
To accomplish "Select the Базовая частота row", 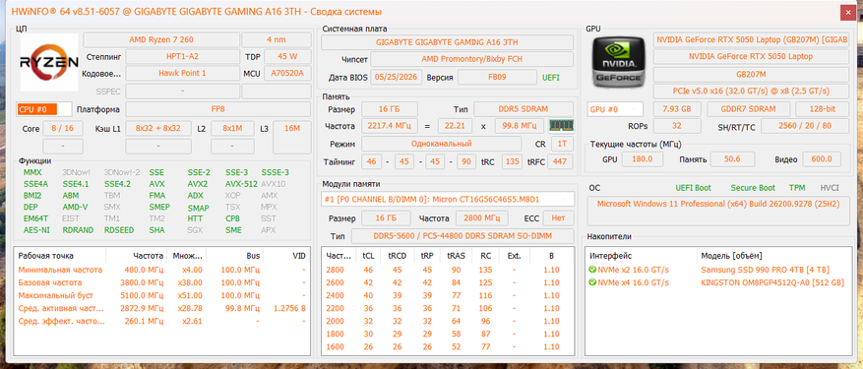I will 161,282.
